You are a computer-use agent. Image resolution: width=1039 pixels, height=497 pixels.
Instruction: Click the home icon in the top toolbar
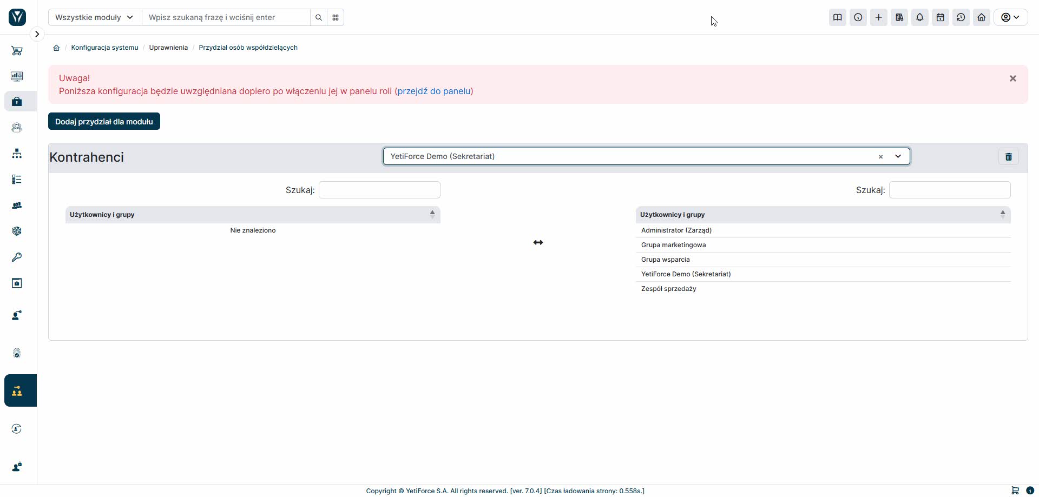pyautogui.click(x=981, y=17)
